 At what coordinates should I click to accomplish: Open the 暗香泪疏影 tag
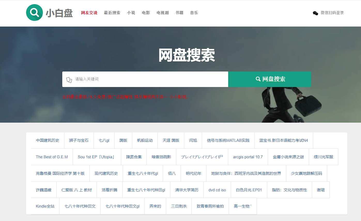click(x=161, y=157)
